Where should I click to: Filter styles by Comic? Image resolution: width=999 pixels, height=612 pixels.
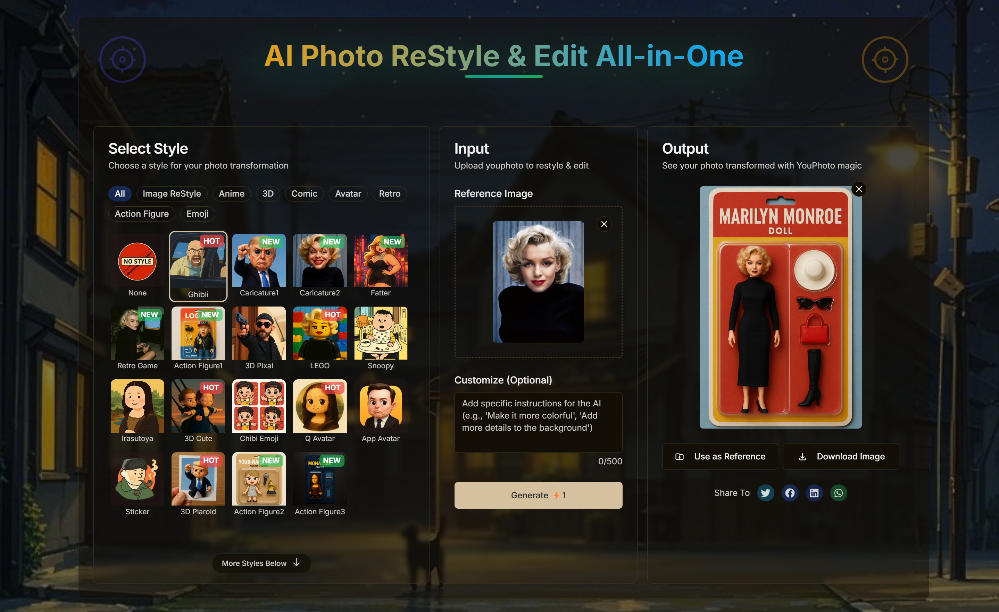(305, 193)
